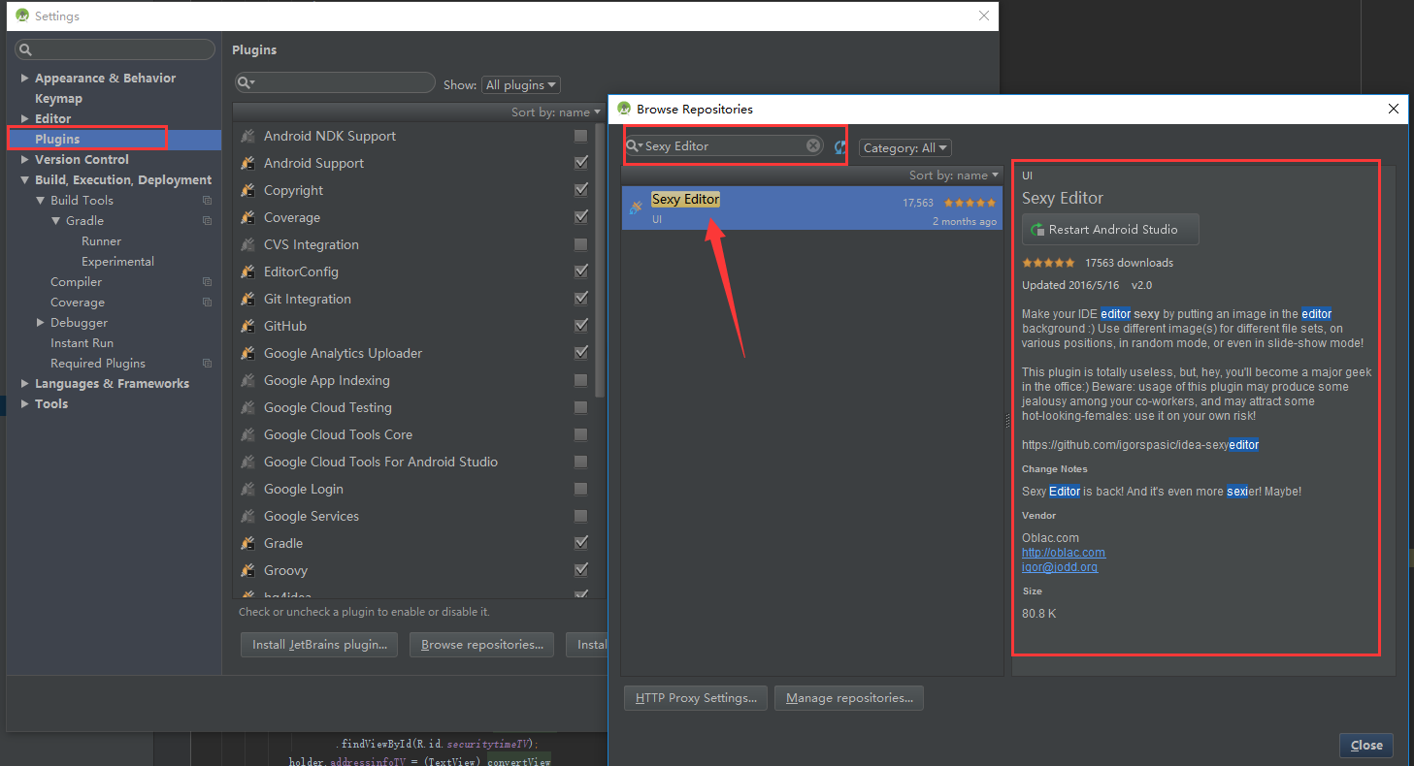1414x766 pixels.
Task: Click Android Studio icon in Browse Repositories title
Action: [x=622, y=109]
